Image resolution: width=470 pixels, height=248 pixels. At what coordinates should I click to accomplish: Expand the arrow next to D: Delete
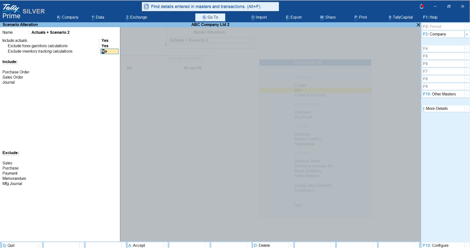[291, 245]
